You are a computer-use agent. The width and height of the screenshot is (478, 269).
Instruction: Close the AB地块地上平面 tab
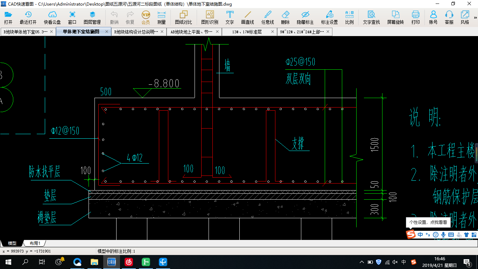tap(217, 32)
